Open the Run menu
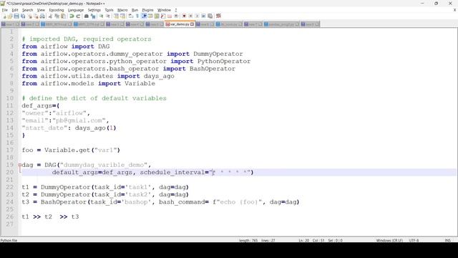458x258 pixels. pos(135,10)
